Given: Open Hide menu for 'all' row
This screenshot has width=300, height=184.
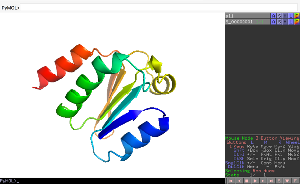Looking at the screenshot, I should (285, 16).
